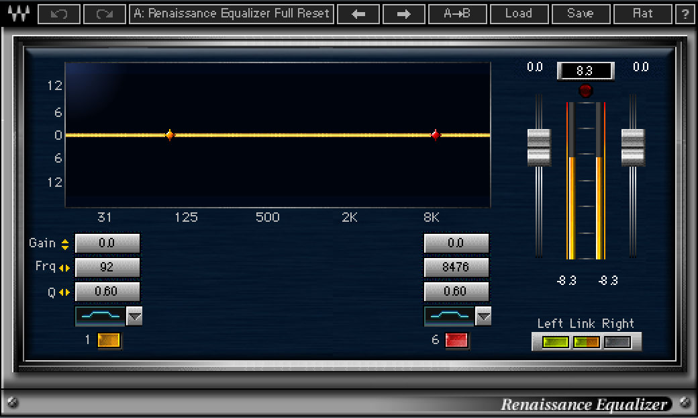698x418 pixels.
Task: Click the Save button
Action: click(x=581, y=14)
